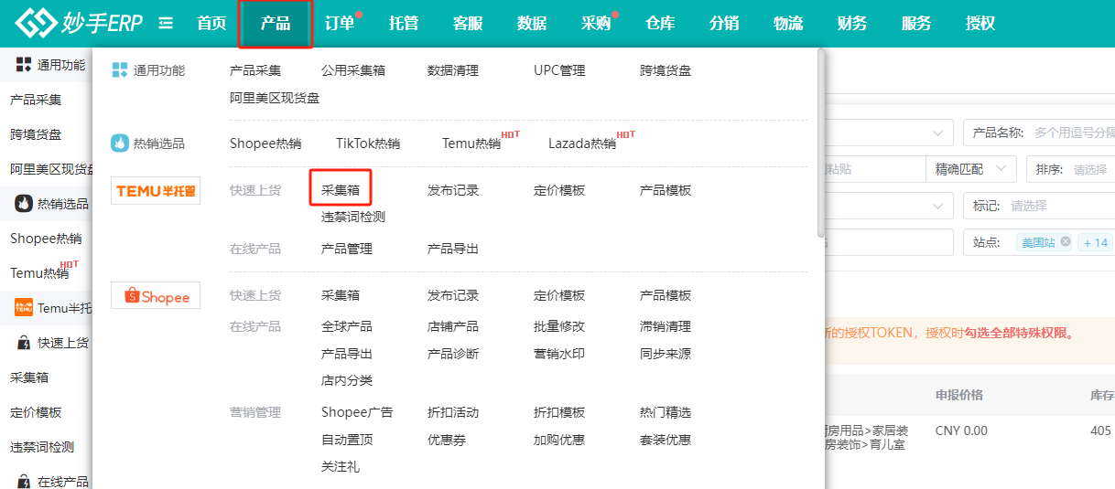The image size is (1115, 489).
Task: Open TEMU 产品导出 link
Action: [x=453, y=249]
